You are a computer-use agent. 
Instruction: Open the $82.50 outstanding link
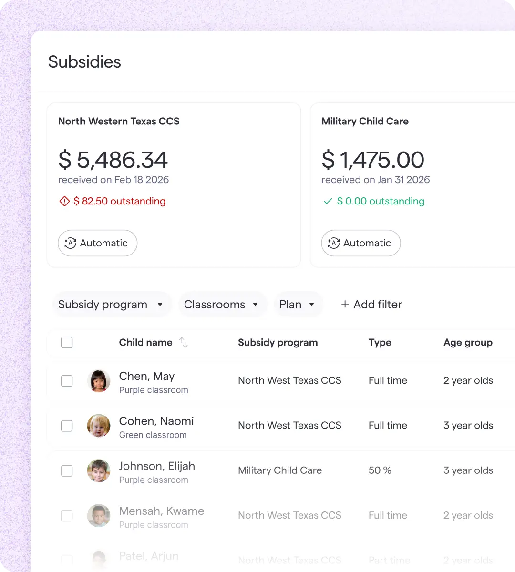(119, 201)
